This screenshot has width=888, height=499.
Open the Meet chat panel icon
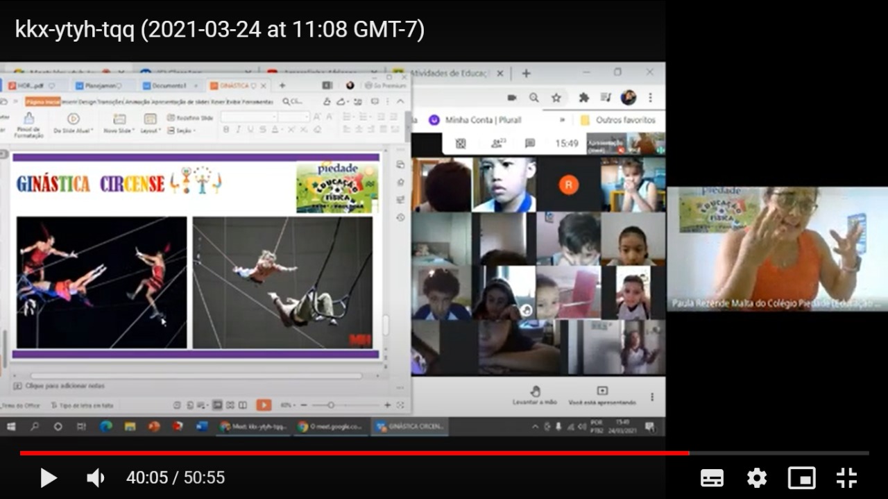530,144
